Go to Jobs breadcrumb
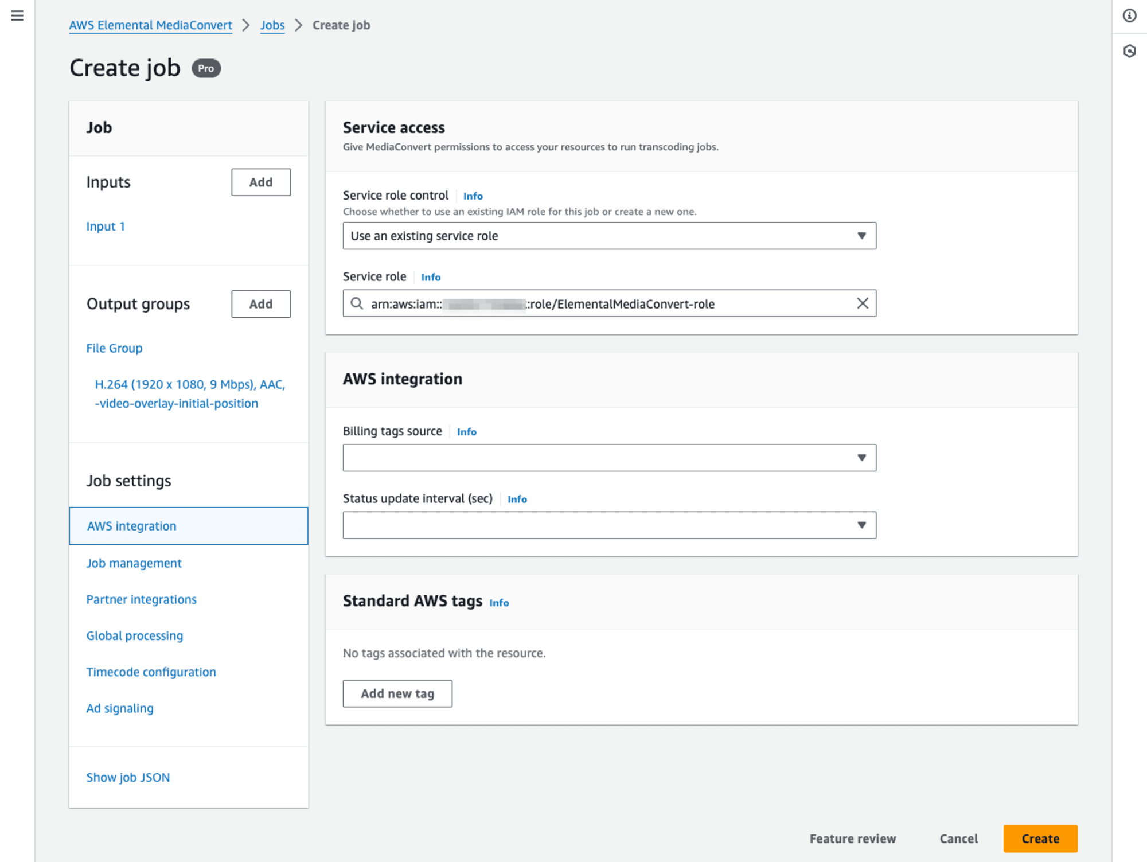 (272, 25)
